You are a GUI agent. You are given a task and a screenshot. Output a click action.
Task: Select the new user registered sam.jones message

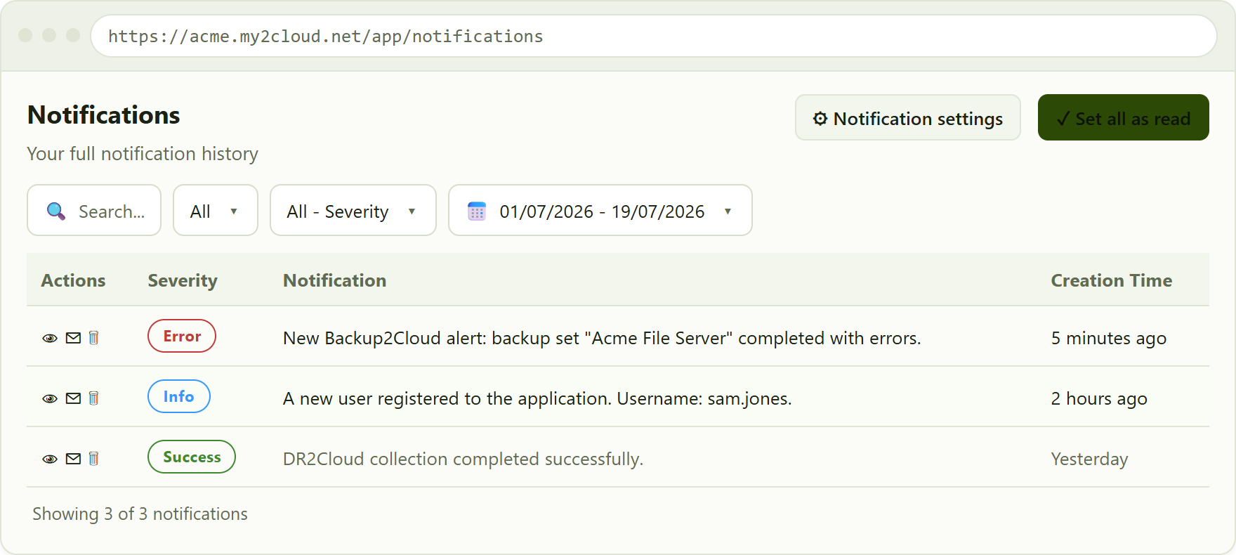pyautogui.click(x=537, y=398)
